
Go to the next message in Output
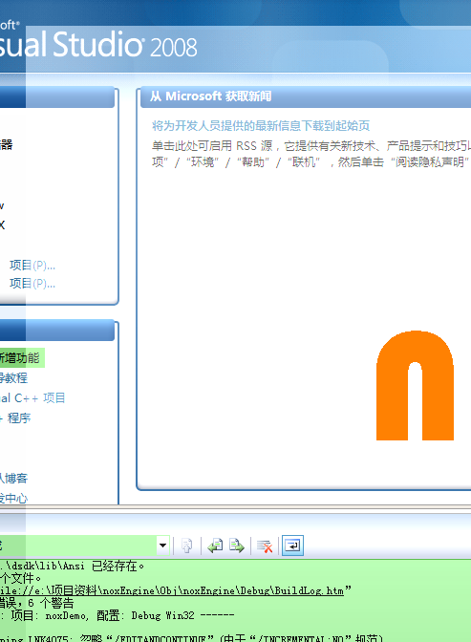(x=237, y=546)
